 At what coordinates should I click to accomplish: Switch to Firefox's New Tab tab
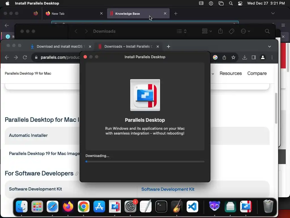(x=74, y=14)
